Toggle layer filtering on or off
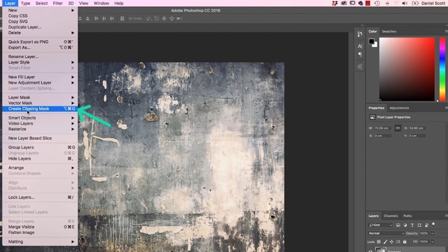448x252 pixels. 433,223
